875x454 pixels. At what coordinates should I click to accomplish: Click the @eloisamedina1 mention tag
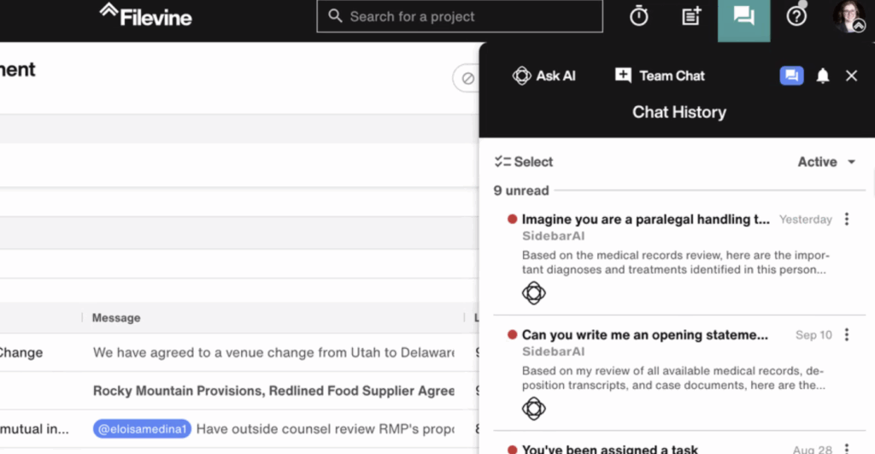click(141, 429)
